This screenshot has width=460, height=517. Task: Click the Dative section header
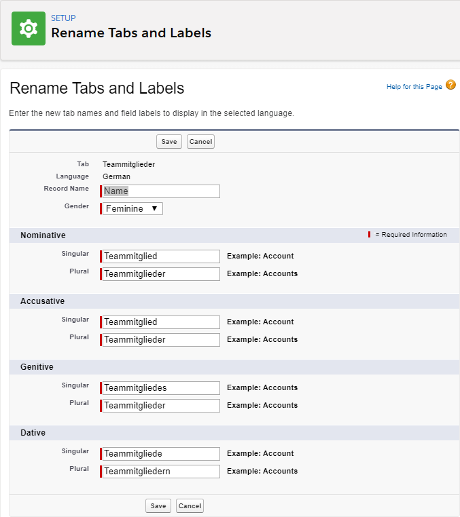pos(33,433)
